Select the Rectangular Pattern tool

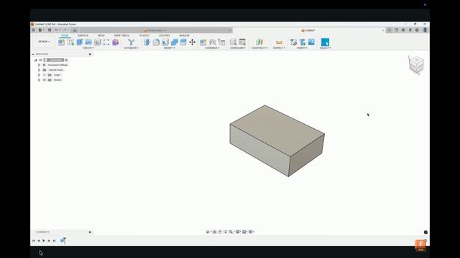pos(106,42)
